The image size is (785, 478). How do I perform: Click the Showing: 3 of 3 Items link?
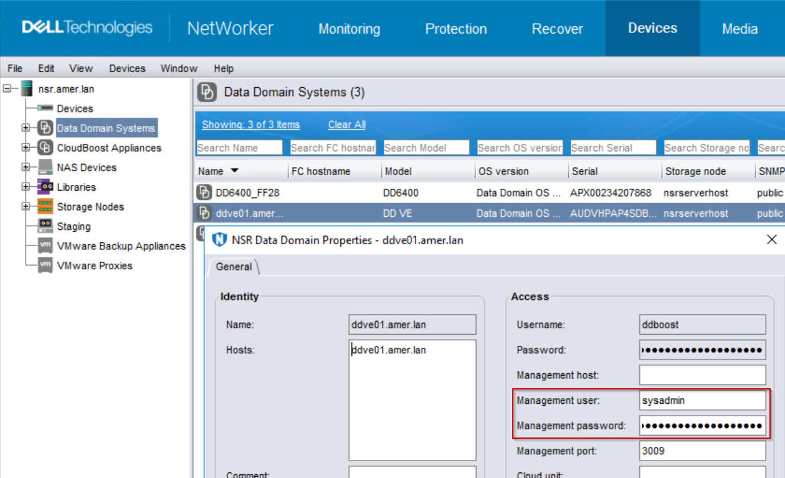pos(250,125)
